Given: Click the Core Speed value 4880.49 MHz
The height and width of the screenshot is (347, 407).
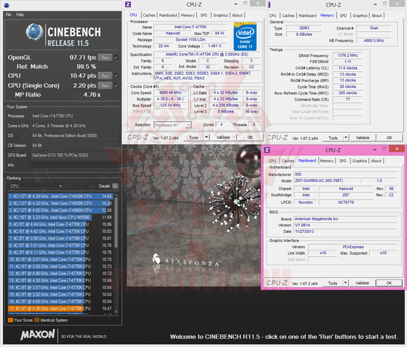Looking at the screenshot, I should (170, 93).
